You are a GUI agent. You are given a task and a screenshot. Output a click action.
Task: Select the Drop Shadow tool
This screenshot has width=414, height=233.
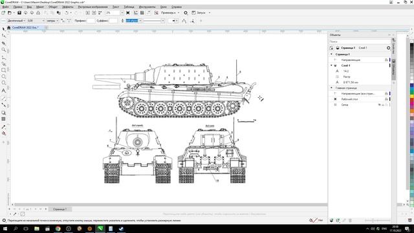[4, 113]
